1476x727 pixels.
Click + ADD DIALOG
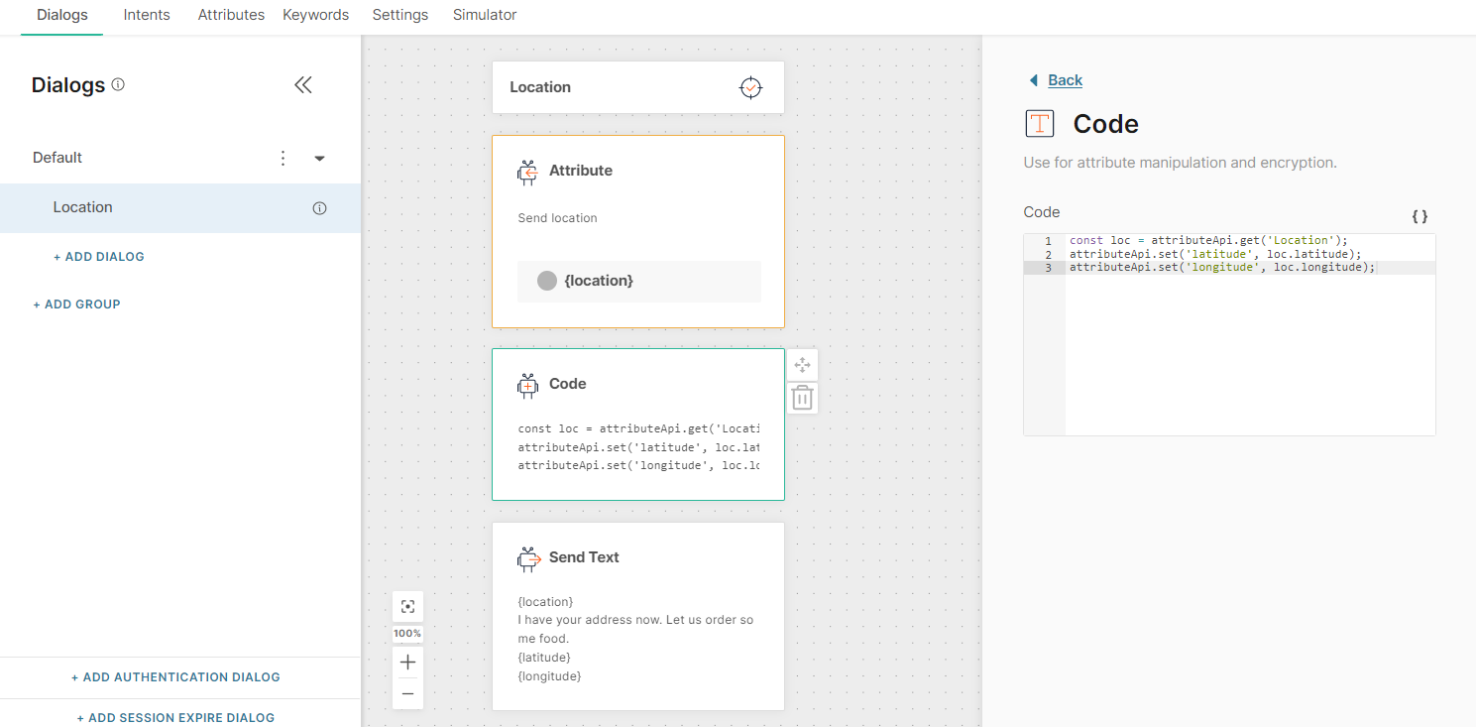click(99, 257)
